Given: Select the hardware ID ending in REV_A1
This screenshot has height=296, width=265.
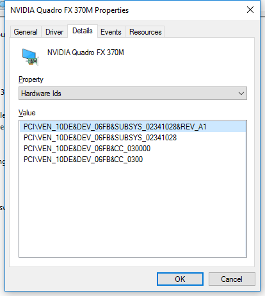Looking at the screenshot, I should pyautogui.click(x=132, y=127).
